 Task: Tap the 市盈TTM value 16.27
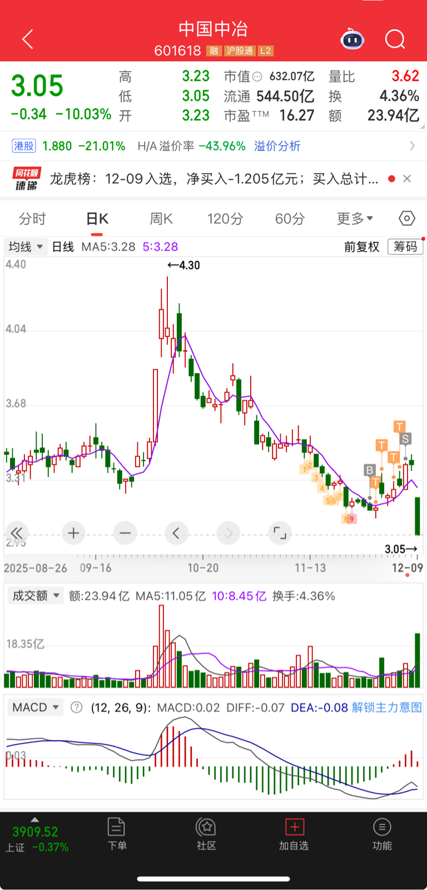click(296, 116)
